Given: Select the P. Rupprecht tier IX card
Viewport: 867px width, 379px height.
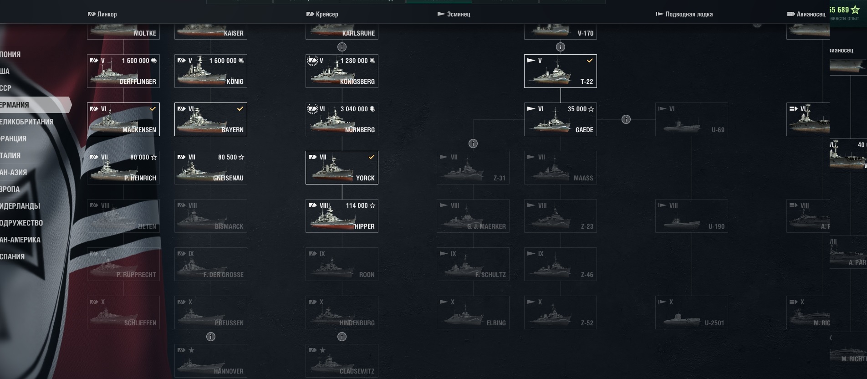Looking at the screenshot, I should click(123, 264).
